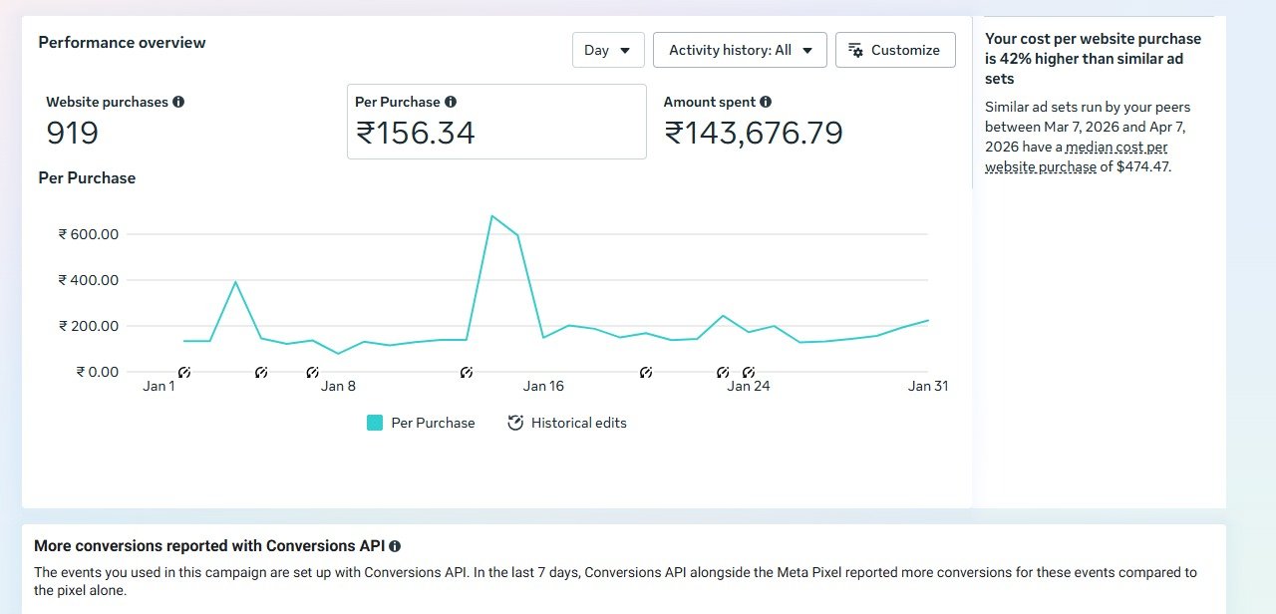Toggle the Historical edits legend label
1276x614 pixels.
tap(578, 423)
